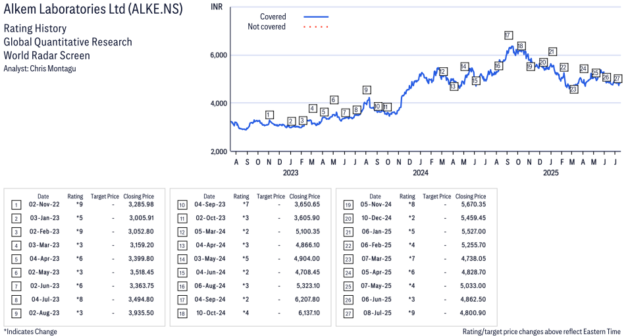Click the blue Covered legend line
Viewport: 628px width, 336px height.
click(x=316, y=17)
